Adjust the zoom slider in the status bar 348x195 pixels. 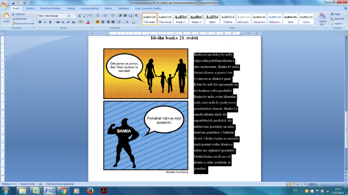click(332, 184)
